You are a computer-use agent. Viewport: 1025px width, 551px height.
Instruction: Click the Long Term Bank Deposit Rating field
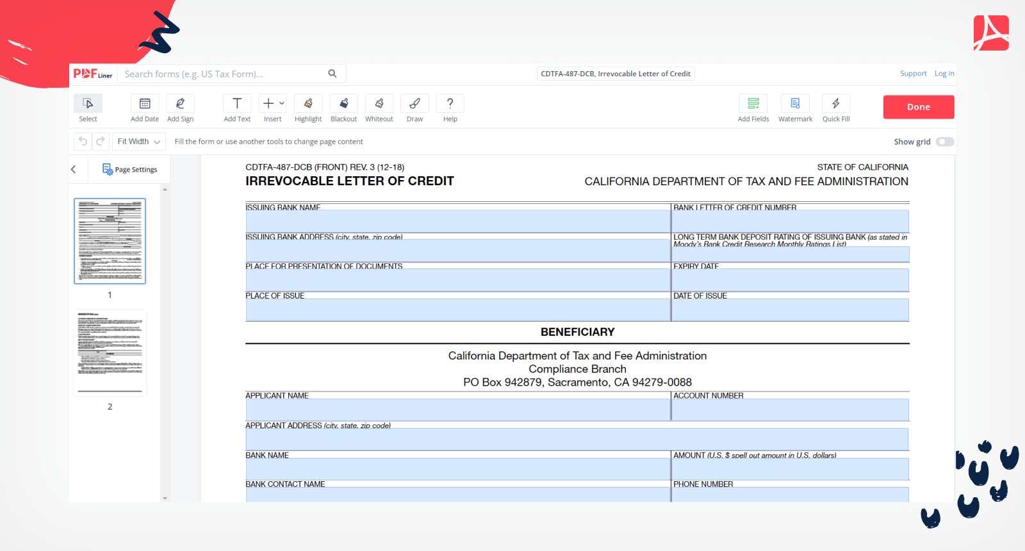pyautogui.click(x=790, y=254)
